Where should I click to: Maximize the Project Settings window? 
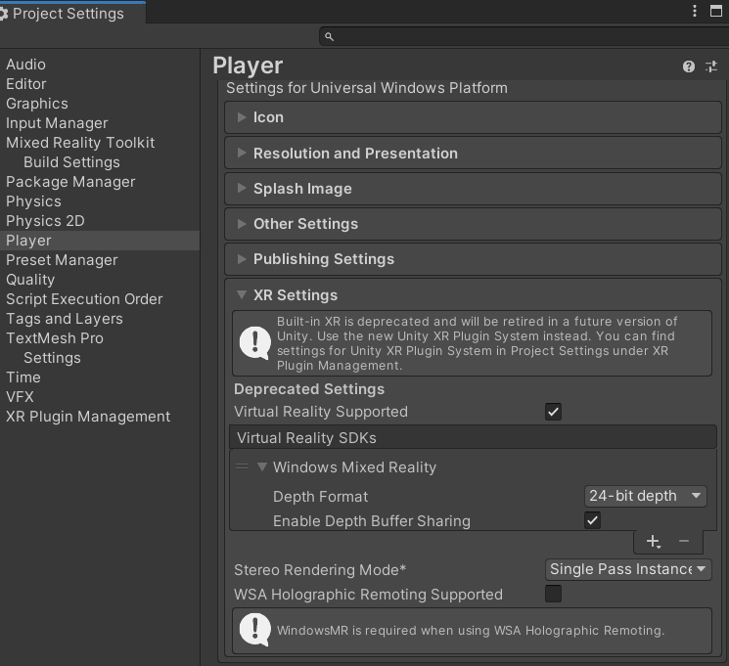coord(716,11)
